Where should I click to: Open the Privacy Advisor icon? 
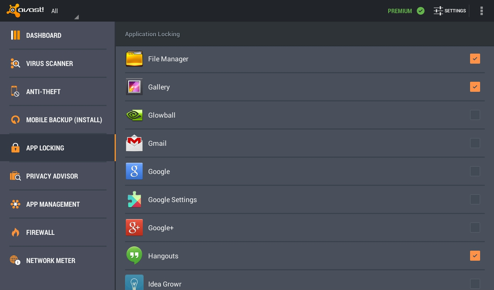[15, 176]
